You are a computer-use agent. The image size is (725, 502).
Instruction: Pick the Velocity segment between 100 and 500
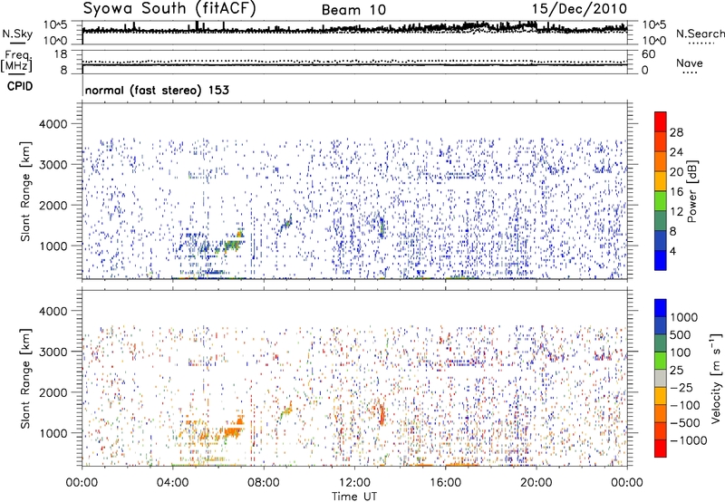click(661, 343)
